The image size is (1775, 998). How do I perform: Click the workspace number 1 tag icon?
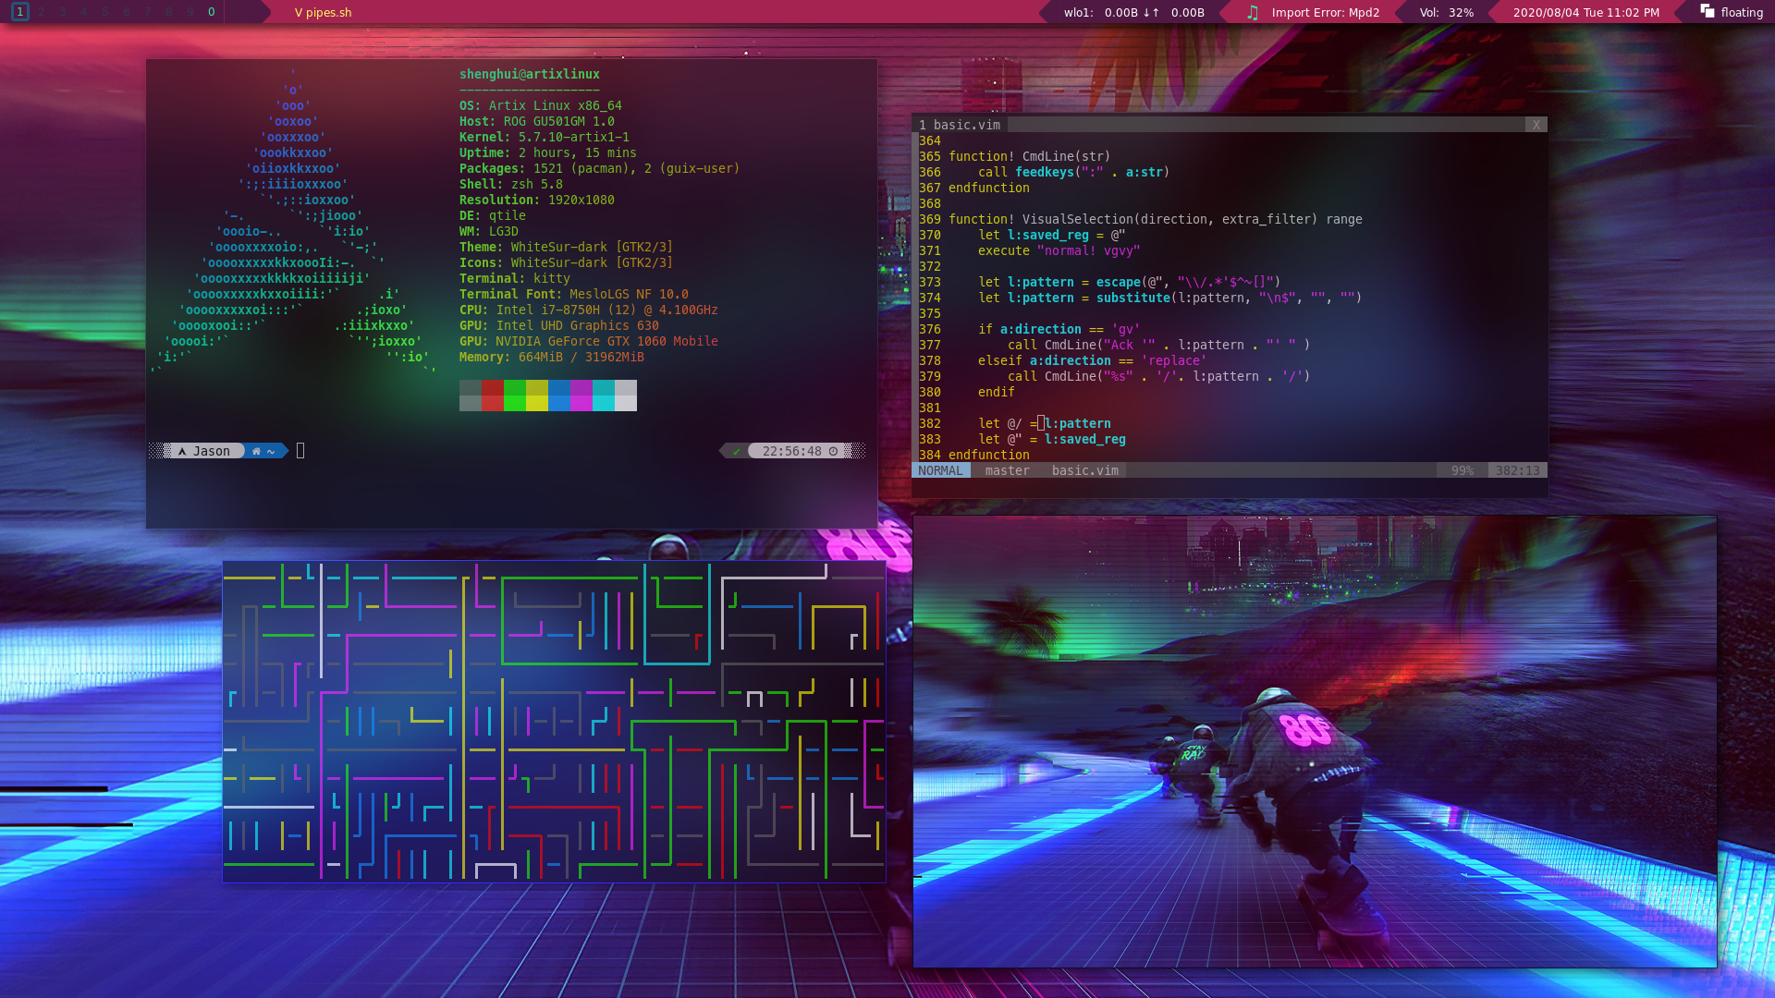18,12
